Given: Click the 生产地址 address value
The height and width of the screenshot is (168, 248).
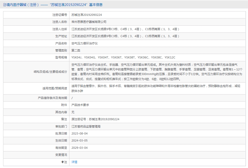Looking at the screenshot, I should click(x=126, y=36).
